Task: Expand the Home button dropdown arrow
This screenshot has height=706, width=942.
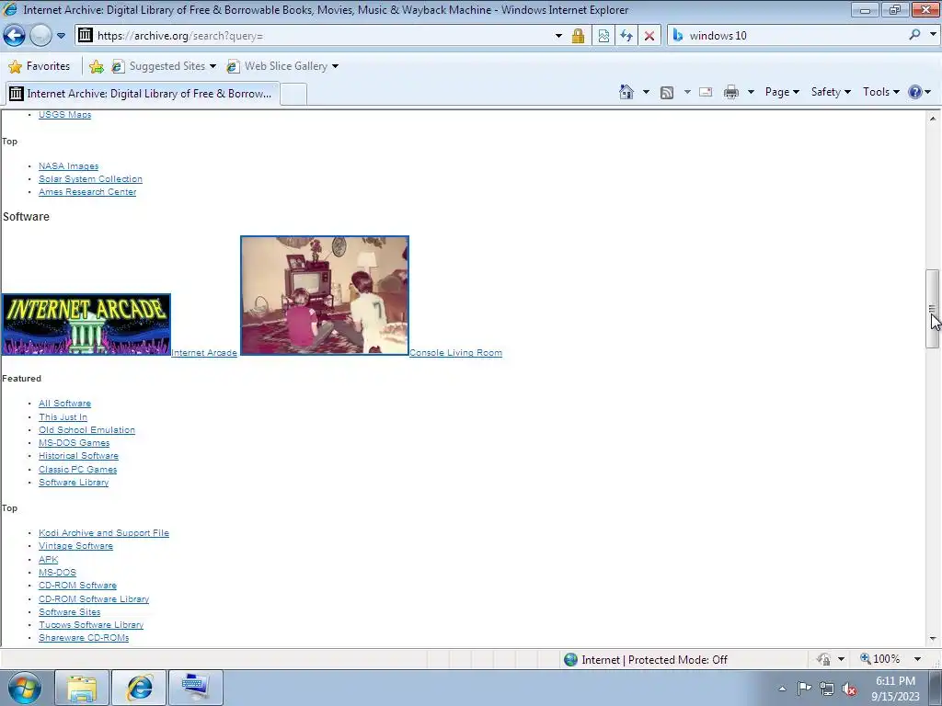Action: (646, 92)
